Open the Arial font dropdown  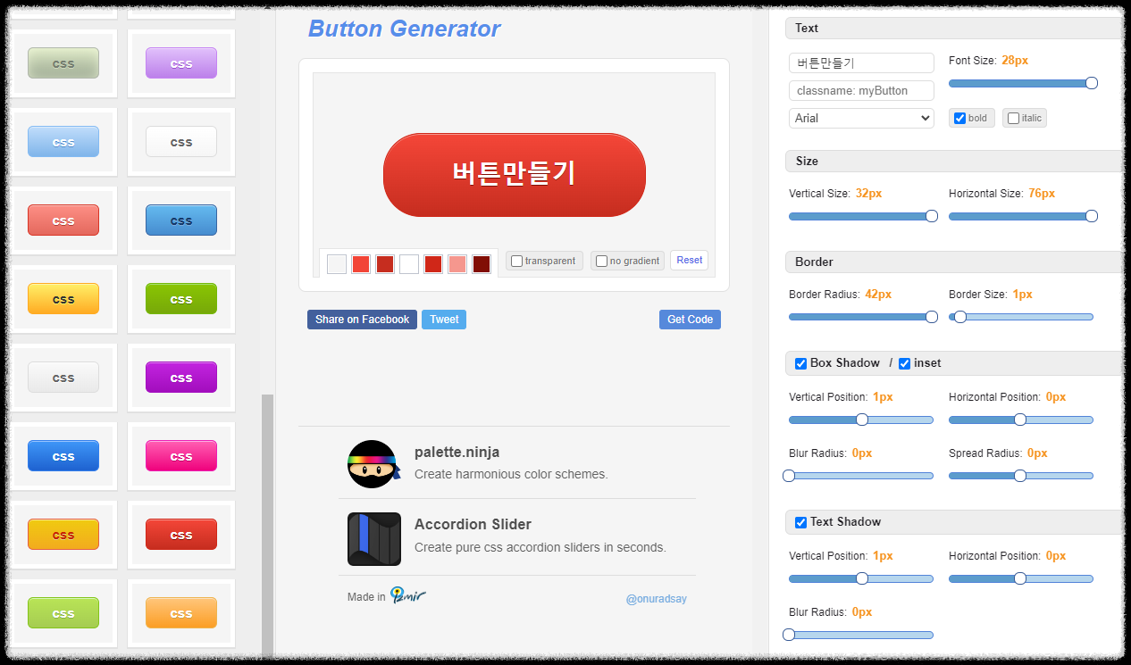[860, 117]
